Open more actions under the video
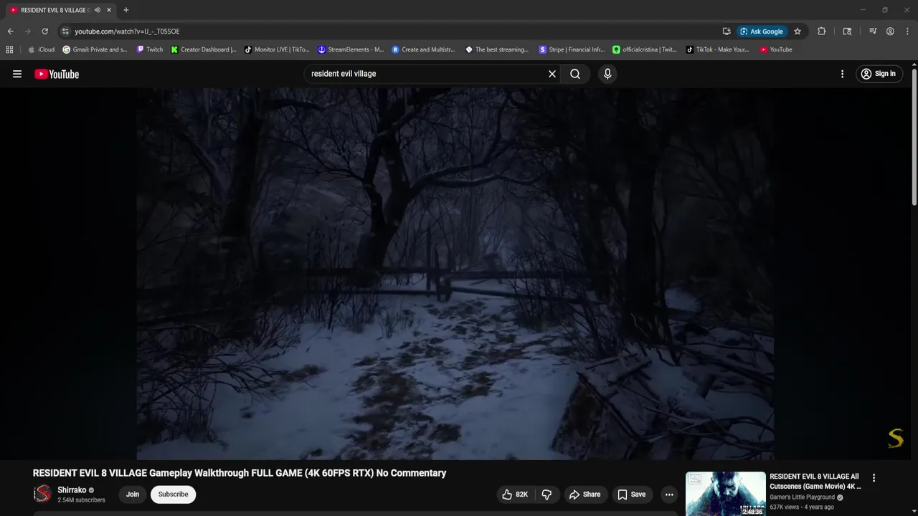The image size is (918, 516). 669,494
